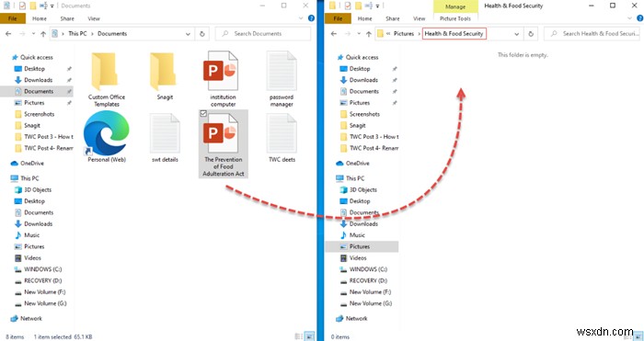The image size is (644, 341).
Task: Refresh the Documents window
Action: pyautogui.click(x=202, y=34)
